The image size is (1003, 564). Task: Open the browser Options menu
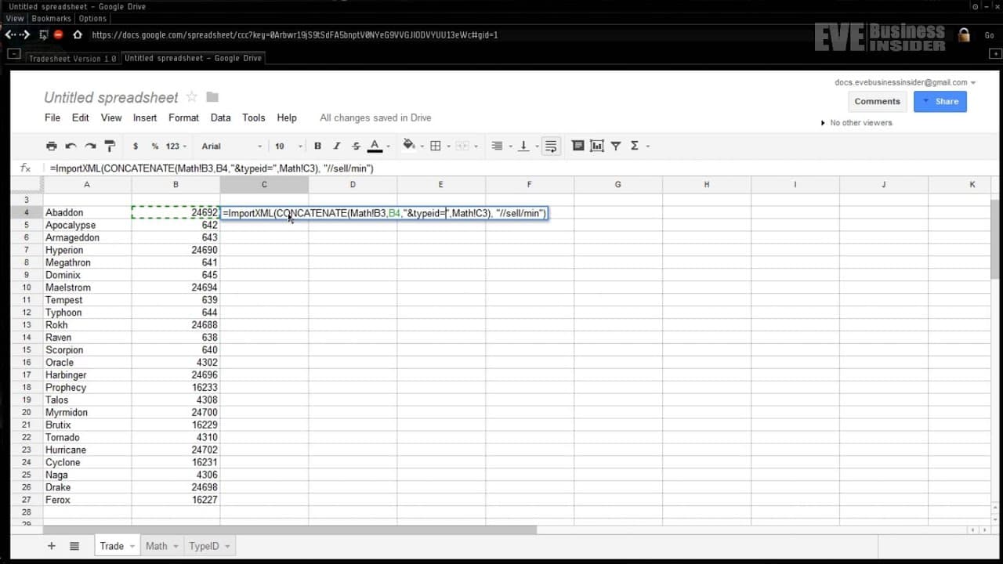point(92,18)
